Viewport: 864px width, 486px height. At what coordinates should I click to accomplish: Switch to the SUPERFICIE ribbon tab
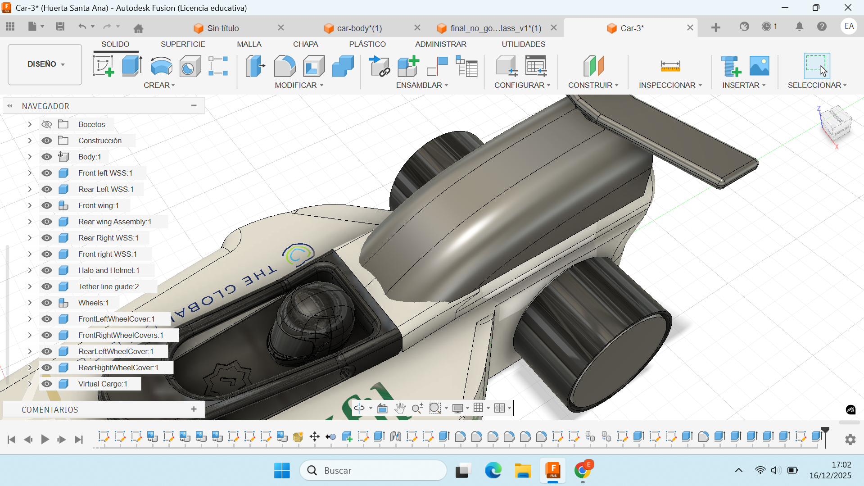pos(183,44)
